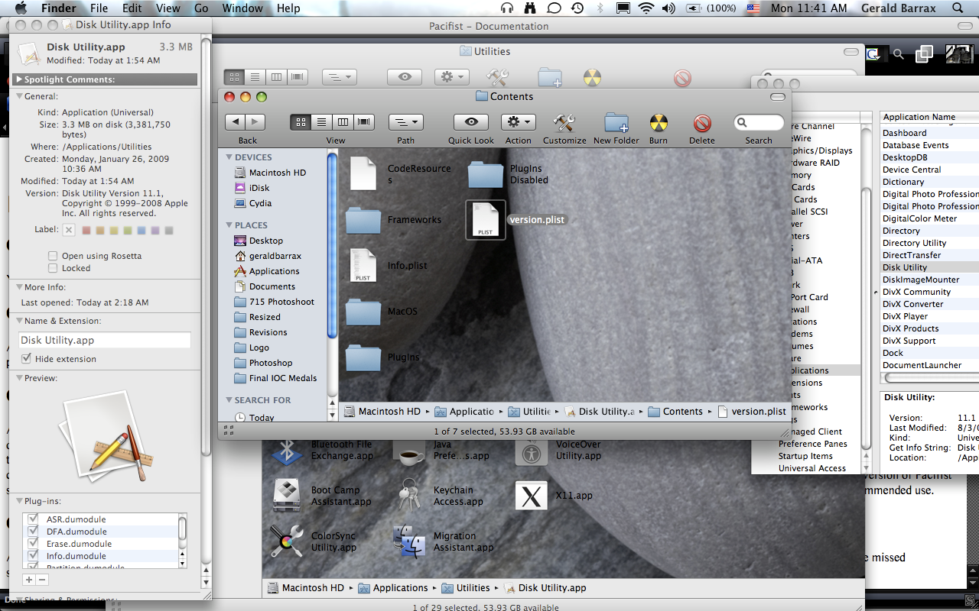Screen dimensions: 979x611
Task: Open the Action gear dropdown
Action: [518, 122]
